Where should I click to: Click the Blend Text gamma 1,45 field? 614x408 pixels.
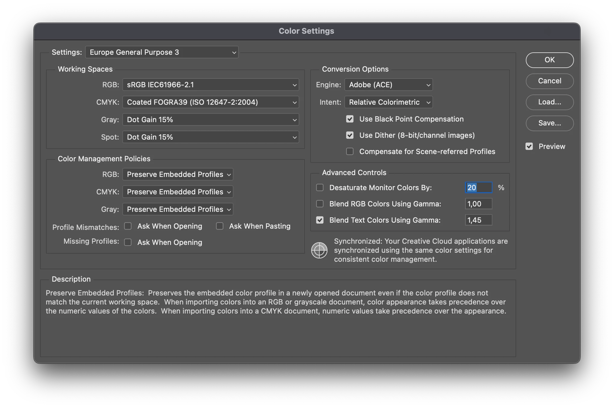tap(479, 220)
